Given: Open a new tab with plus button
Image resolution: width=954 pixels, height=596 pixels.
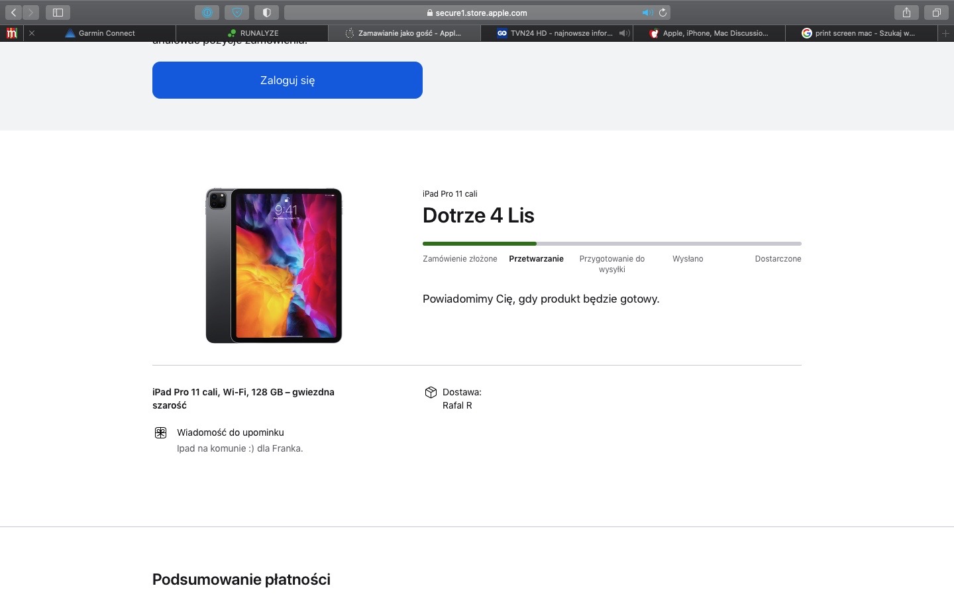Looking at the screenshot, I should 945,33.
